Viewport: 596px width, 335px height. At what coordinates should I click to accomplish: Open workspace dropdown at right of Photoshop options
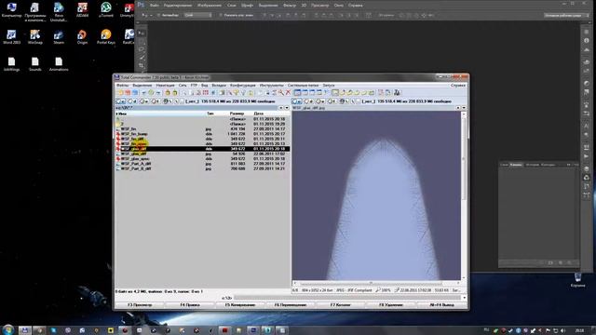point(566,15)
